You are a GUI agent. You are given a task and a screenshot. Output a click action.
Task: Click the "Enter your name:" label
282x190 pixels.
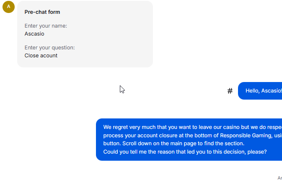point(46,26)
